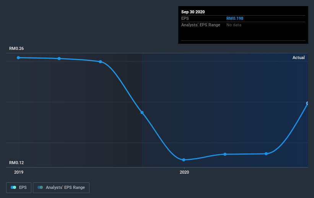Click the No data text in tooltip
314x198 pixels.
tap(234, 25)
